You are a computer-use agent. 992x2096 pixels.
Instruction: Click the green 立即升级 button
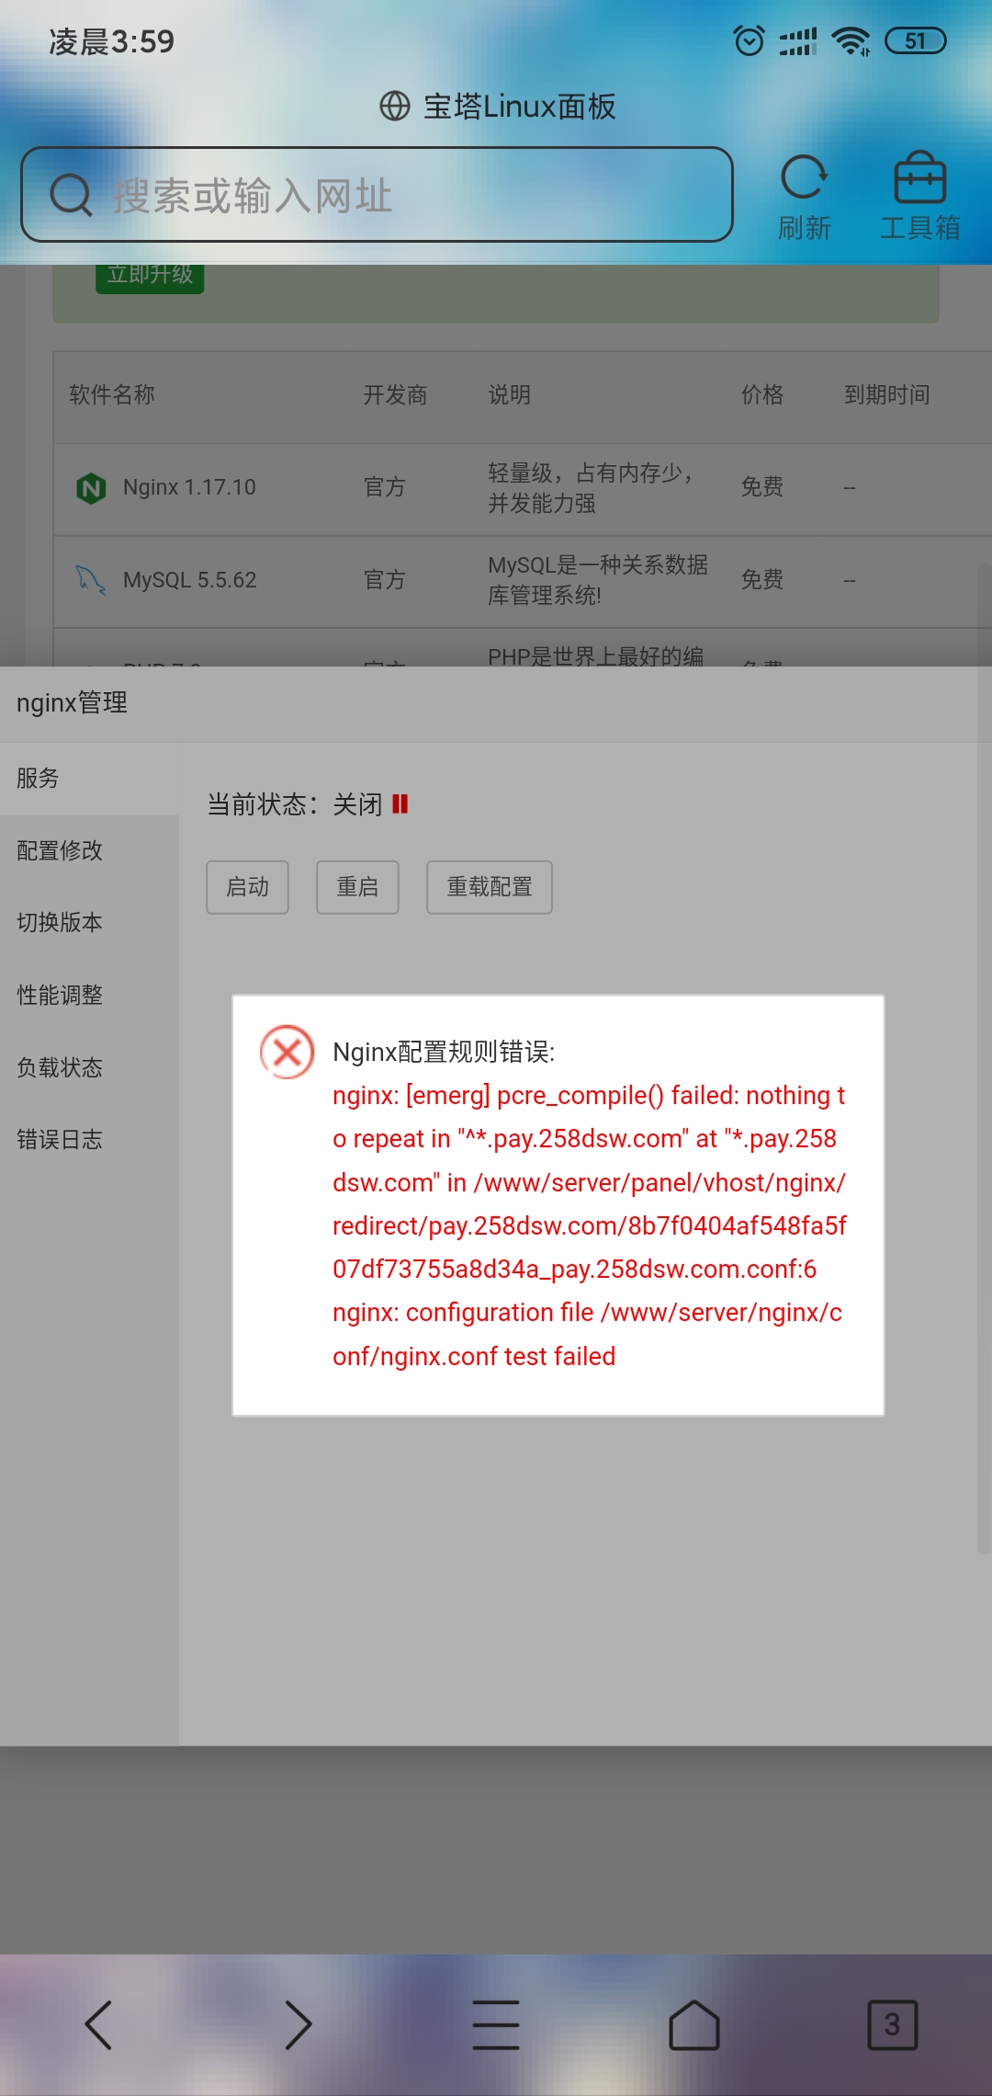point(150,278)
